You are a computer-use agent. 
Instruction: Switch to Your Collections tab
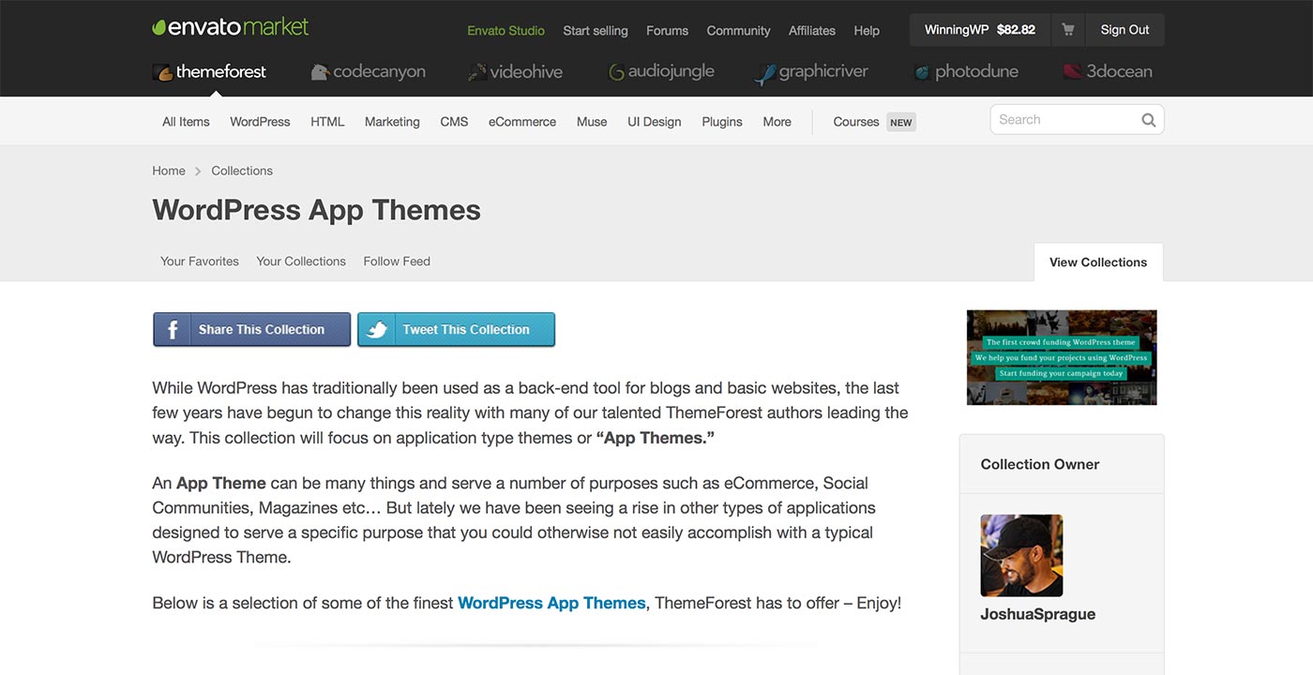coord(301,262)
